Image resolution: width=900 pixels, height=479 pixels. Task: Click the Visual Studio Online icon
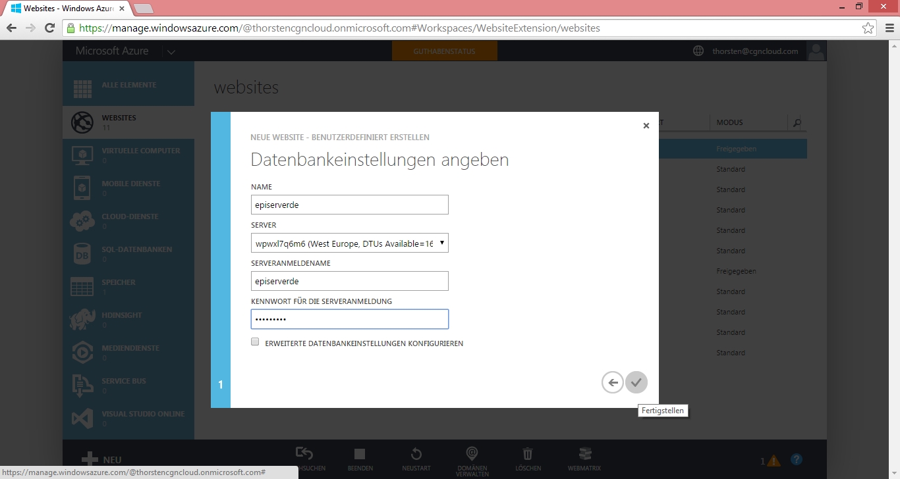(x=82, y=418)
